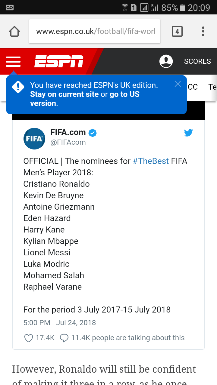Open the #TheBest hashtag
This screenshot has width=217, height=385.
[151, 161]
